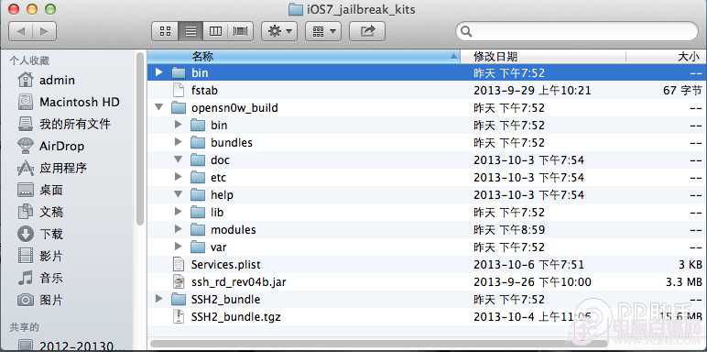Image resolution: width=707 pixels, height=352 pixels.
Task: Select the etc folder icon
Action: pyautogui.click(x=198, y=177)
